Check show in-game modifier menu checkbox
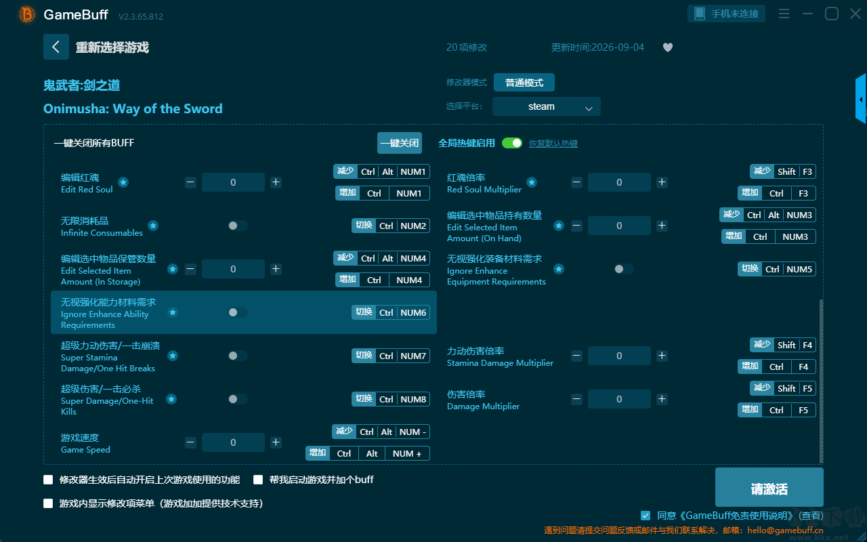The height and width of the screenshot is (542, 867). click(48, 503)
